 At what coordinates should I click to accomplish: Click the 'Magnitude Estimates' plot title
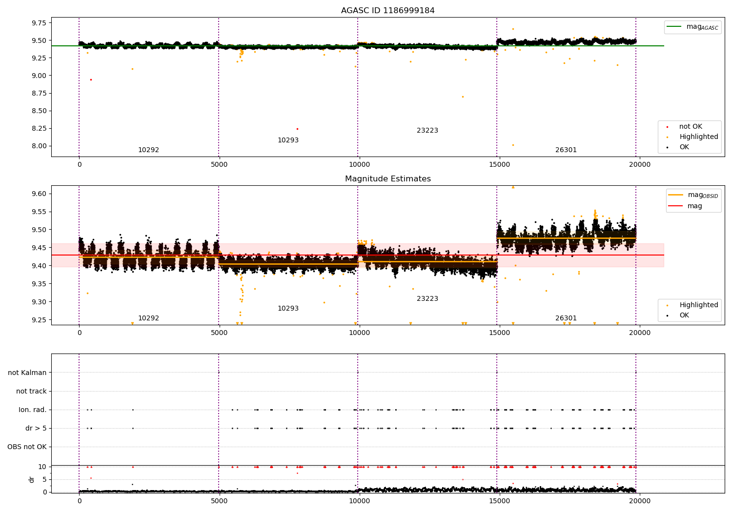pyautogui.click(x=387, y=179)
